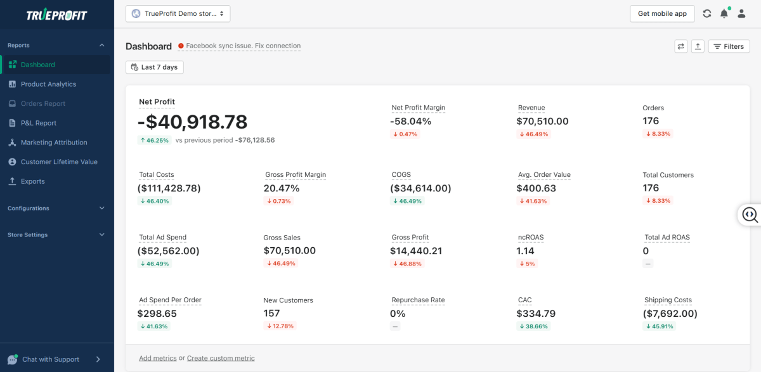Click the Net Profit metric label
Viewport: 761px width, 372px height.
(157, 101)
